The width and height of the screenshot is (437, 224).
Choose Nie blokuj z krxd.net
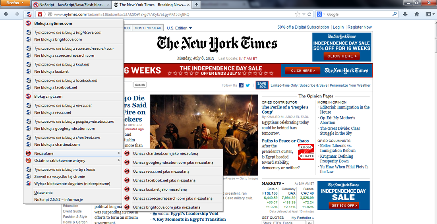pyautogui.click(x=73, y=71)
